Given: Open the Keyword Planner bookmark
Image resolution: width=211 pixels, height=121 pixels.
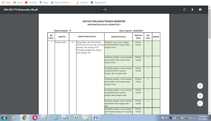Looking at the screenshot, I should click(62, 2).
